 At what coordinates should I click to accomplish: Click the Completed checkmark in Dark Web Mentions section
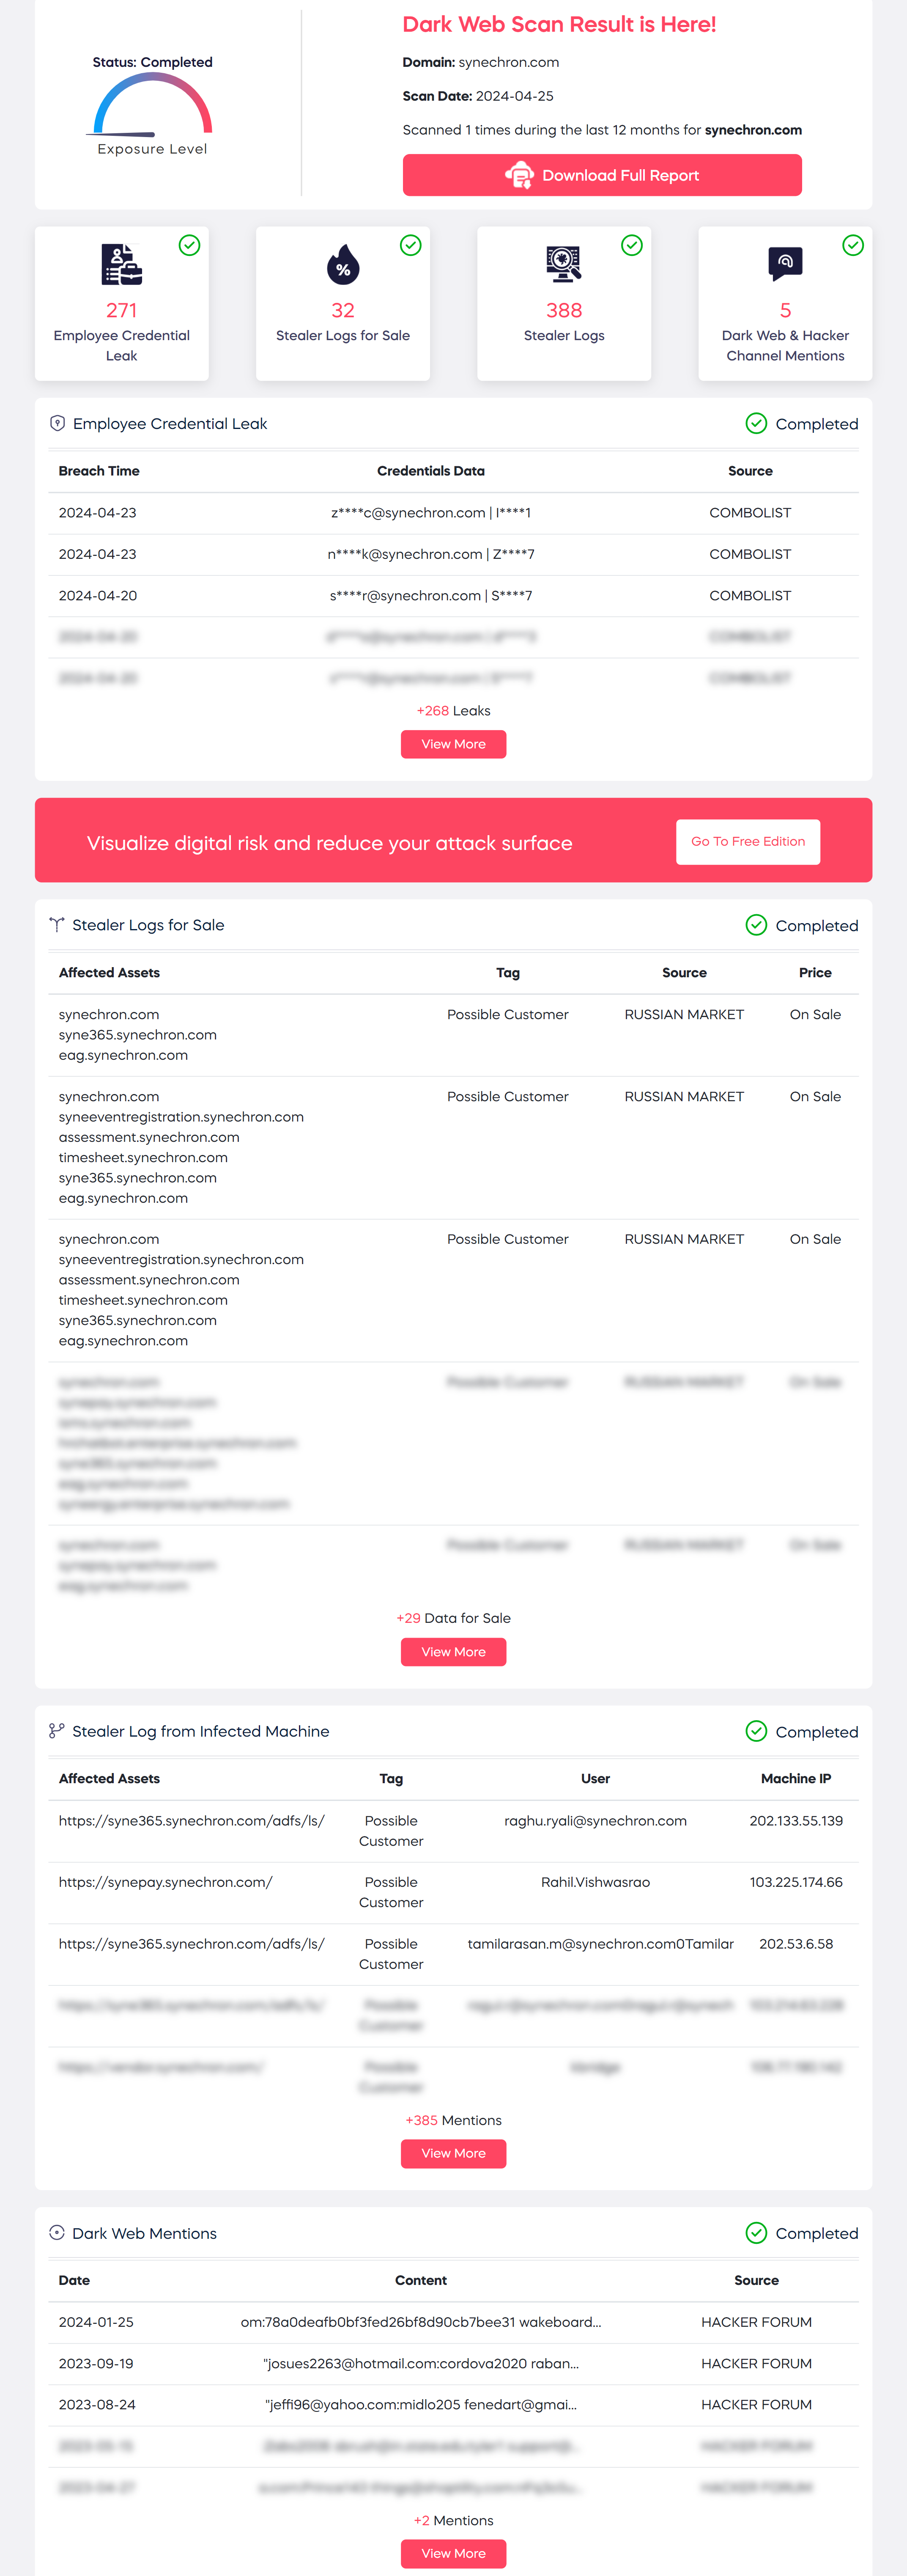pos(756,2233)
